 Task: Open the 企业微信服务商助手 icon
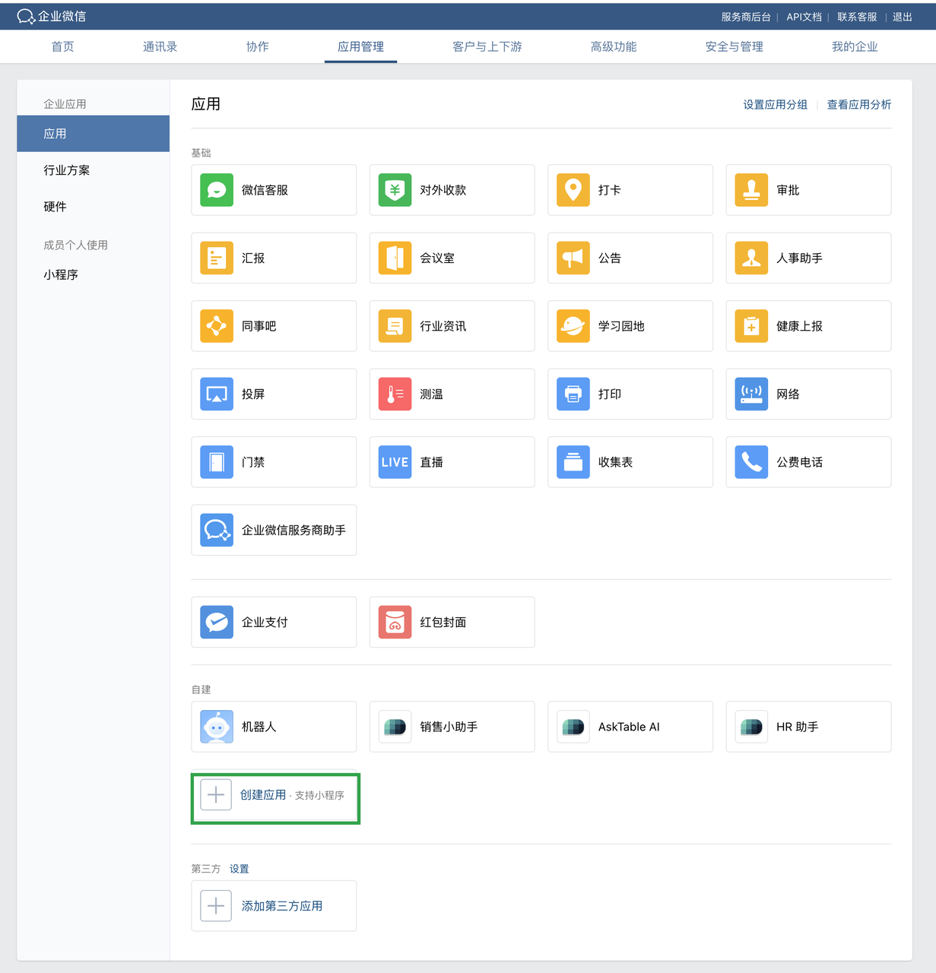click(x=217, y=530)
